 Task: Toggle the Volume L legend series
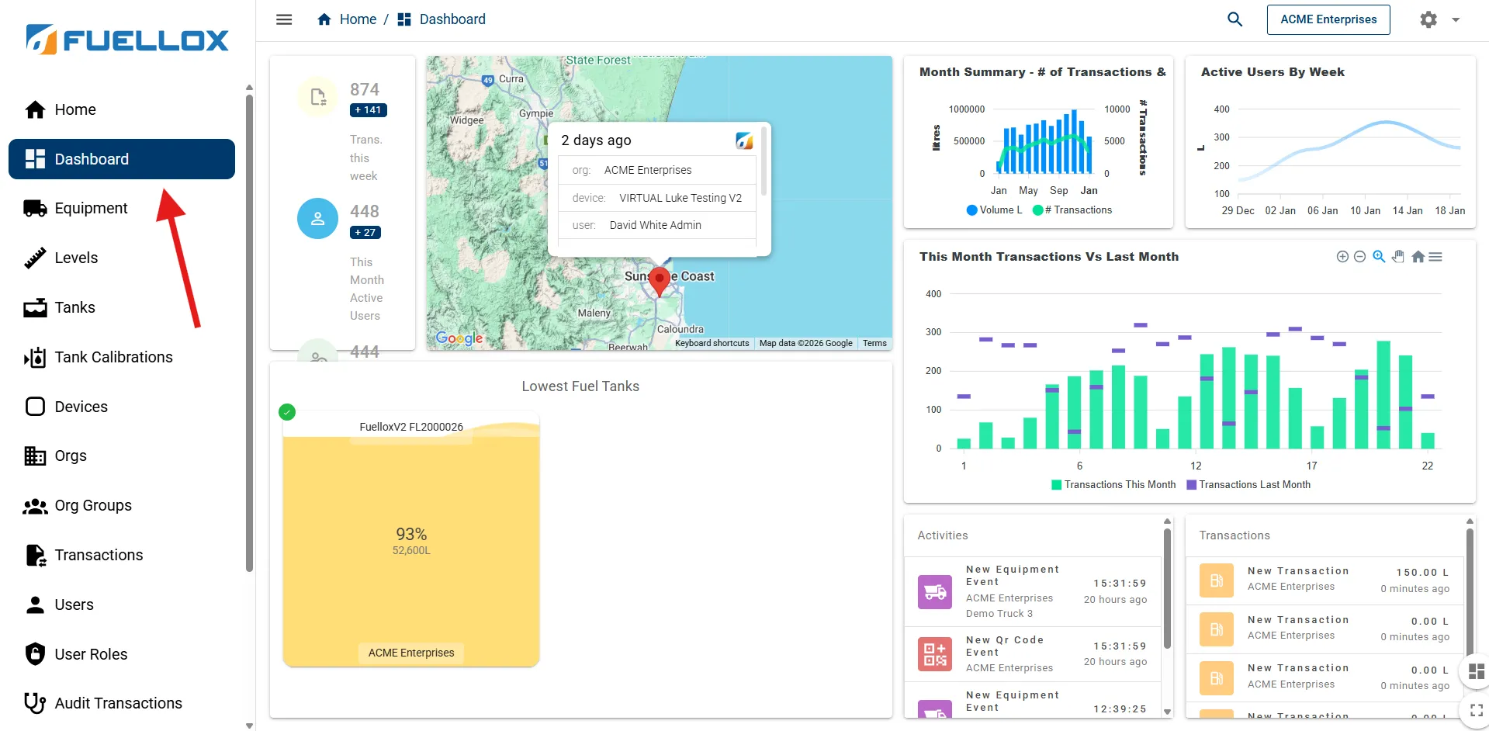pyautogui.click(x=994, y=210)
